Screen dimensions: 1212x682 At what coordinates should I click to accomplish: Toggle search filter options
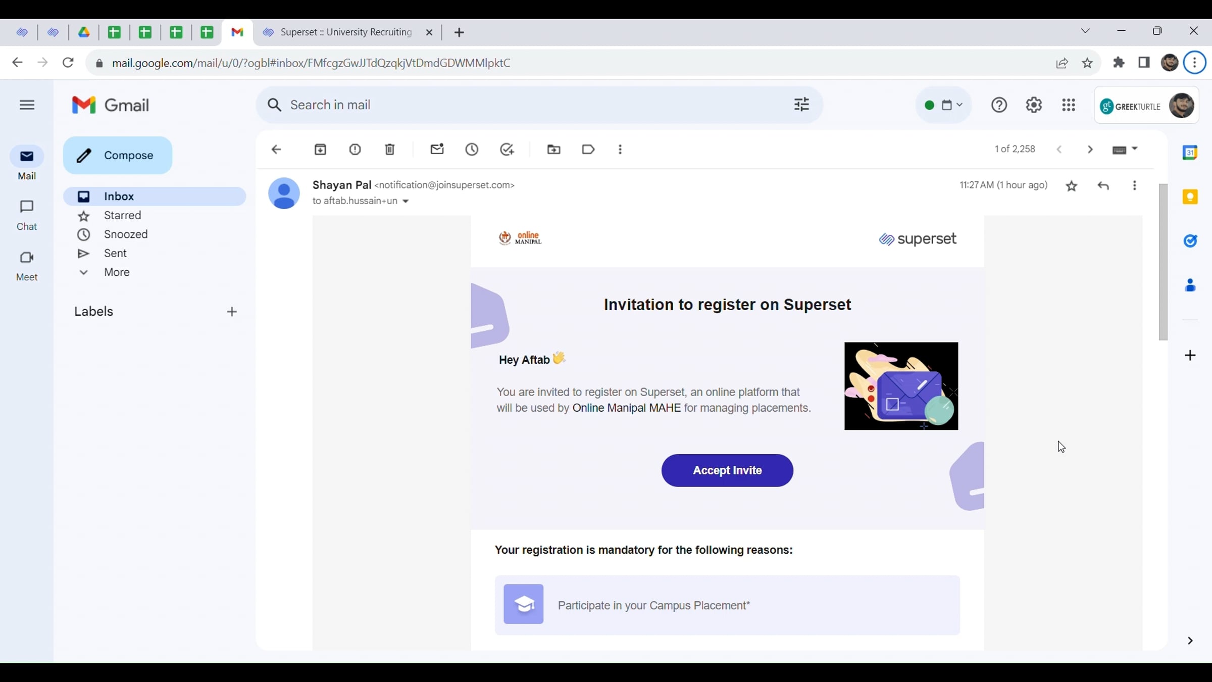[801, 105]
